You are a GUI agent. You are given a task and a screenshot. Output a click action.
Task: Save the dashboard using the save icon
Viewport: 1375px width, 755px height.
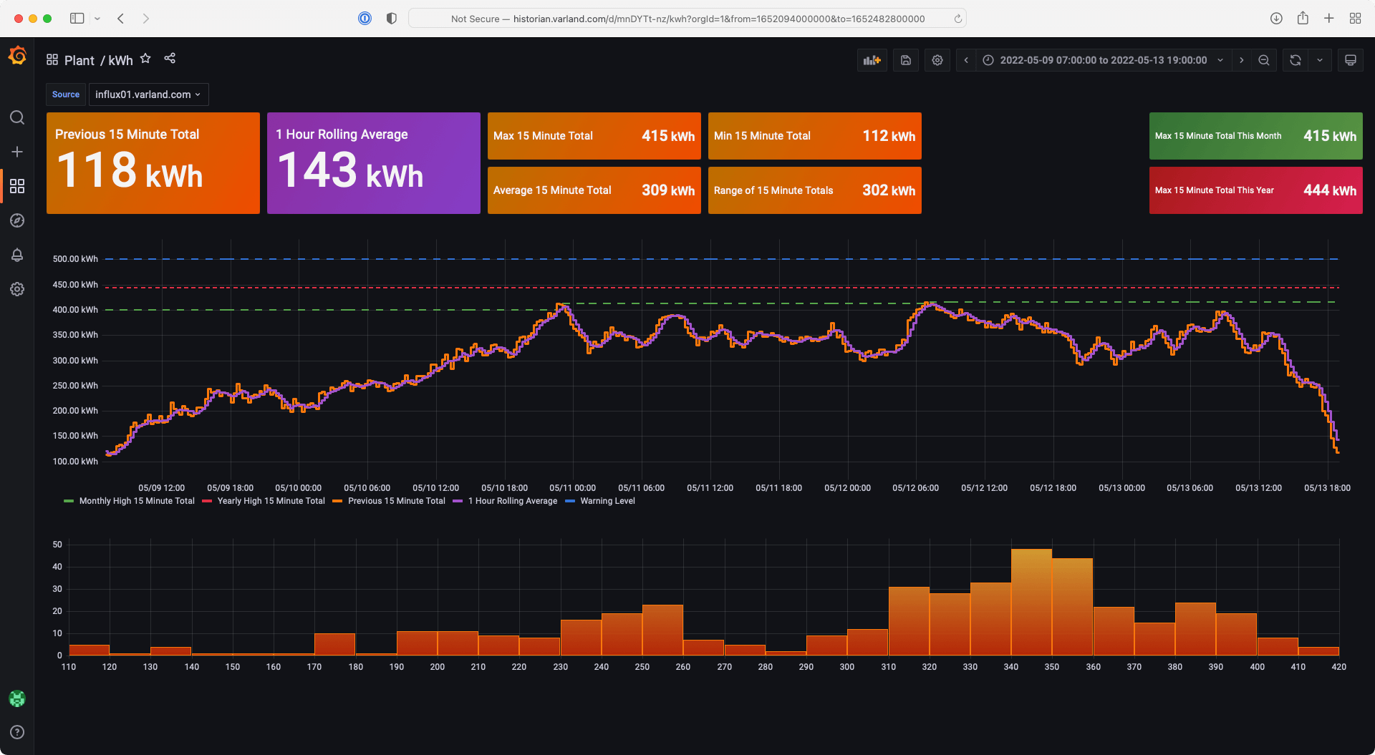coord(905,60)
